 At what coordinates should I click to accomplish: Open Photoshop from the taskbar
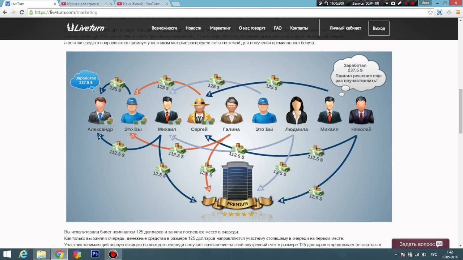[x=95, y=254]
